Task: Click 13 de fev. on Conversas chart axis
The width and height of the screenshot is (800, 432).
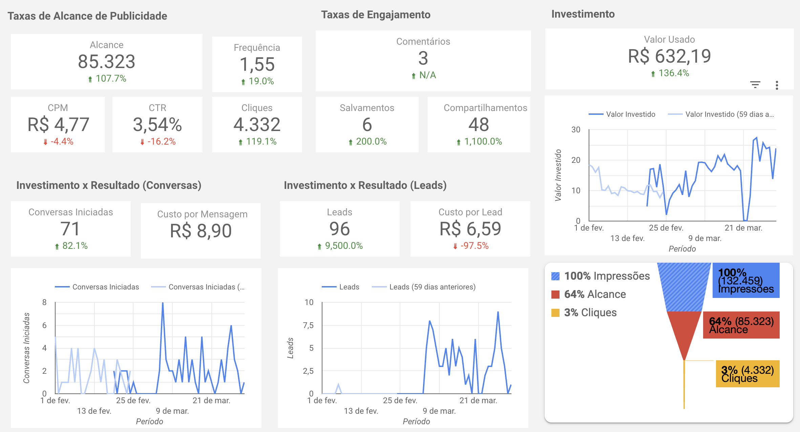Action: coord(94,411)
